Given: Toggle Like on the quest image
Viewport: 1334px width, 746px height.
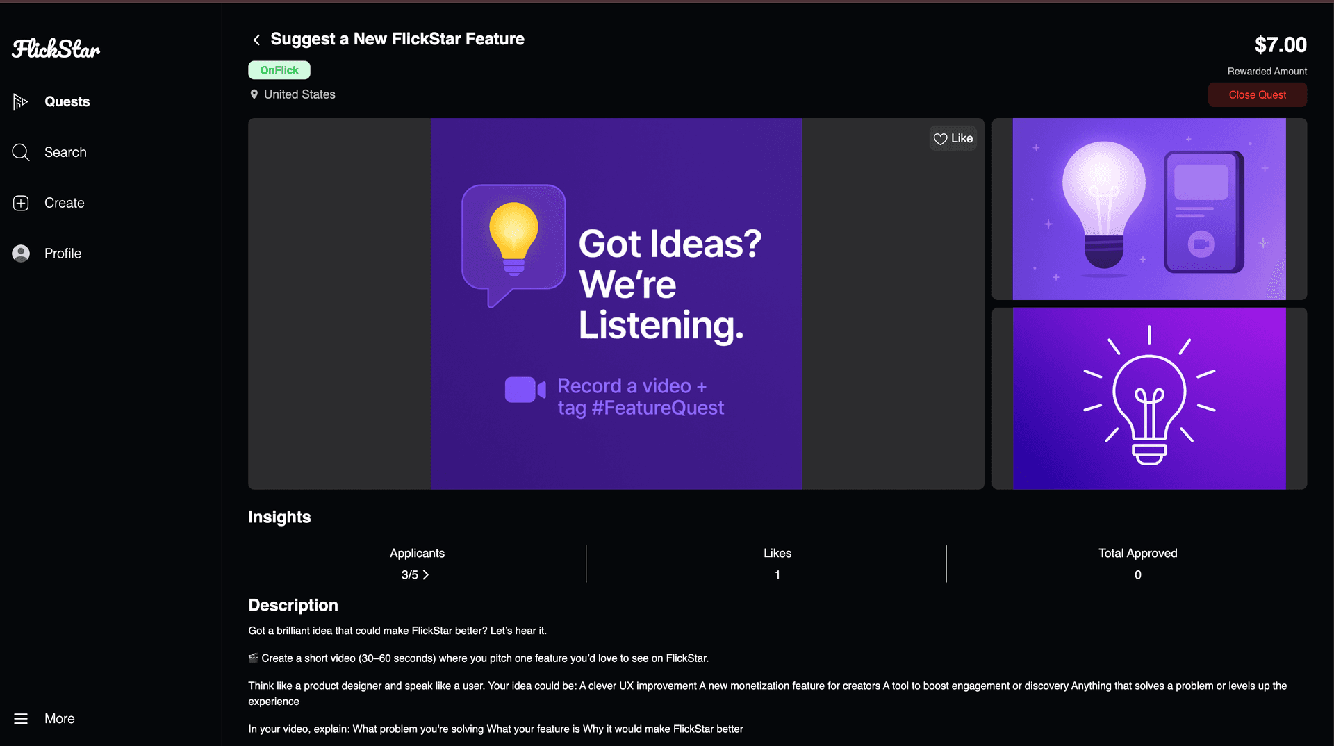Looking at the screenshot, I should pos(953,138).
